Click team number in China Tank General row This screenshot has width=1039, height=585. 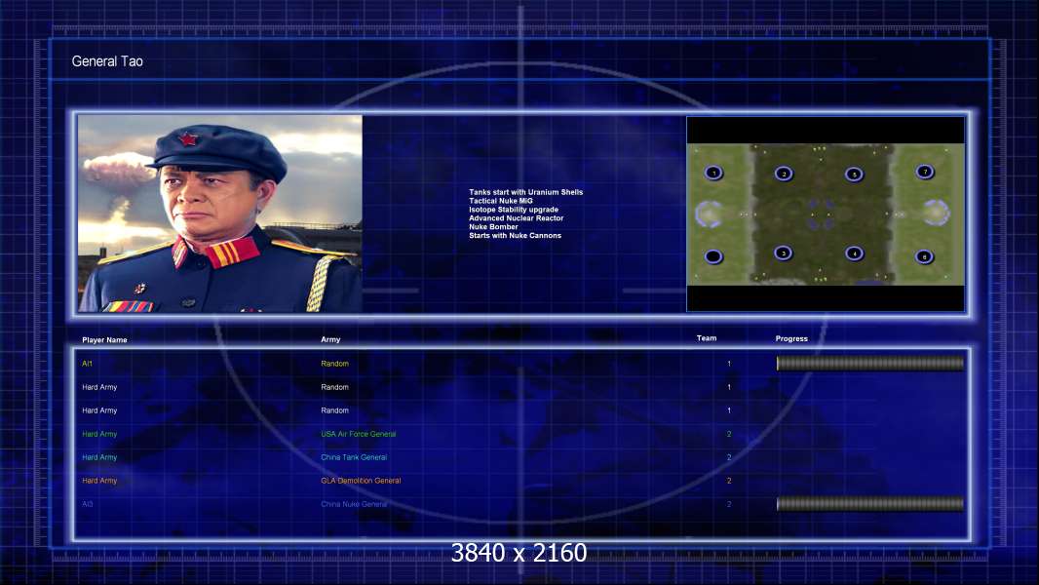click(x=729, y=457)
